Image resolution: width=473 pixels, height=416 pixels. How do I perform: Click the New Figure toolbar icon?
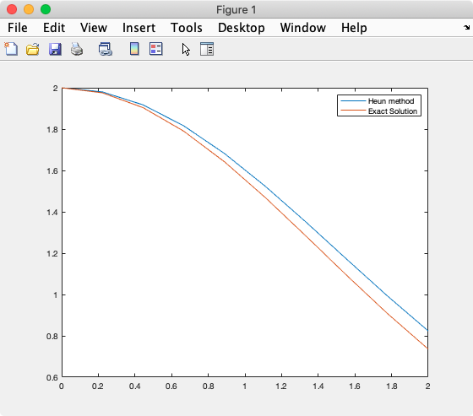(x=11, y=49)
